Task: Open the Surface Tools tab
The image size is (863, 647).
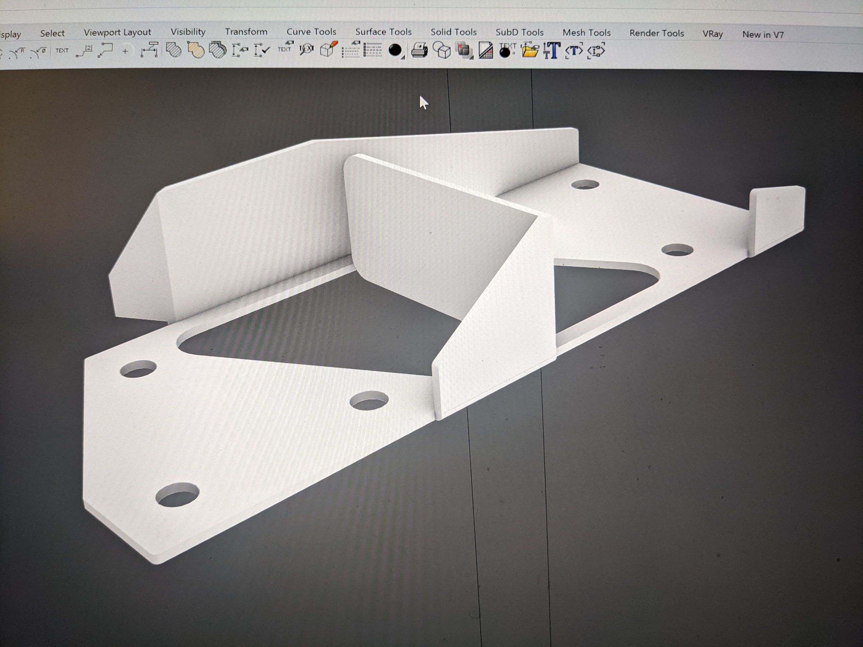Action: (383, 32)
